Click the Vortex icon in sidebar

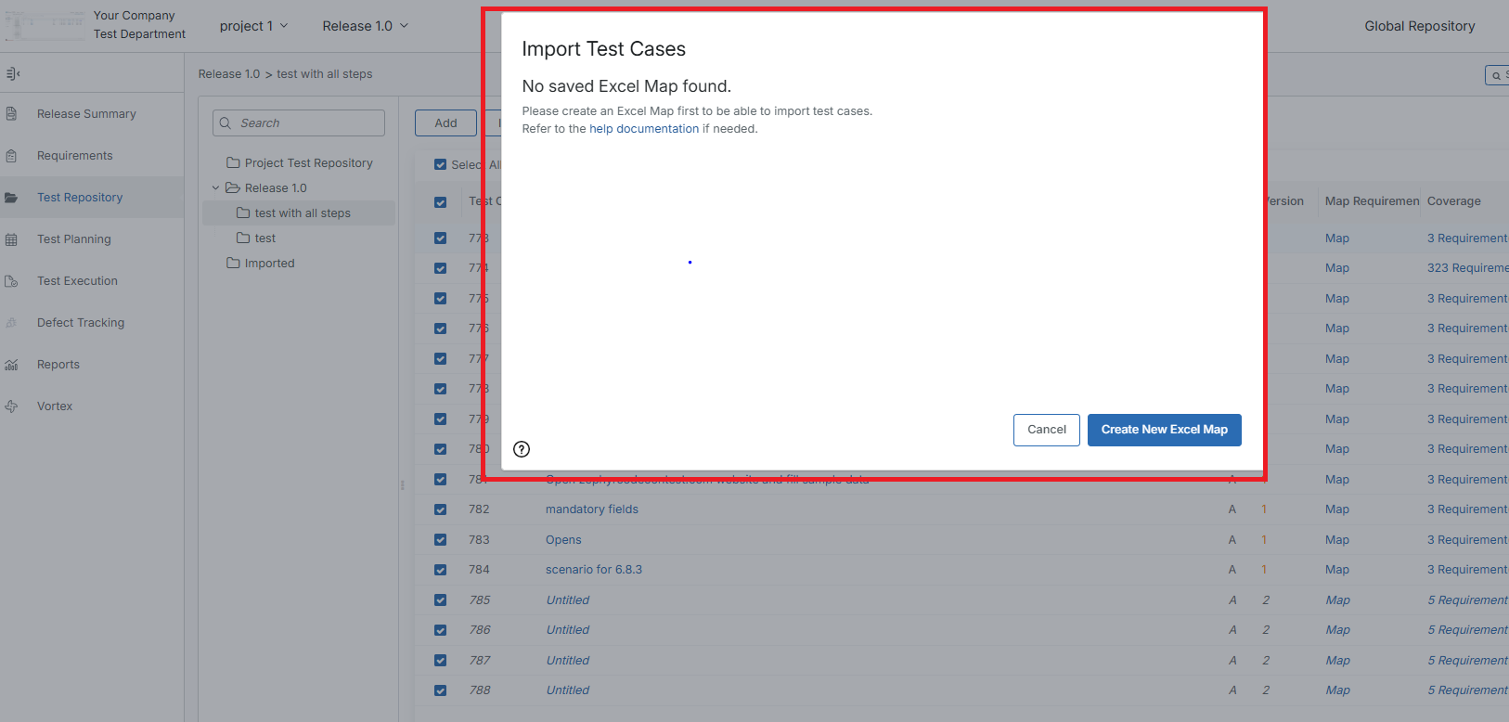(x=11, y=406)
